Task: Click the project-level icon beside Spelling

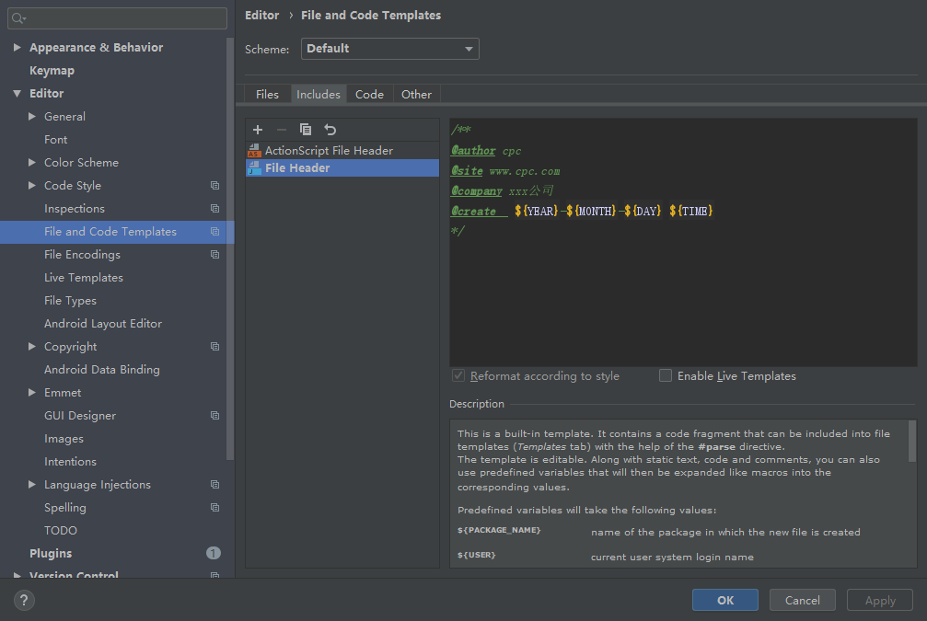Action: tap(214, 508)
